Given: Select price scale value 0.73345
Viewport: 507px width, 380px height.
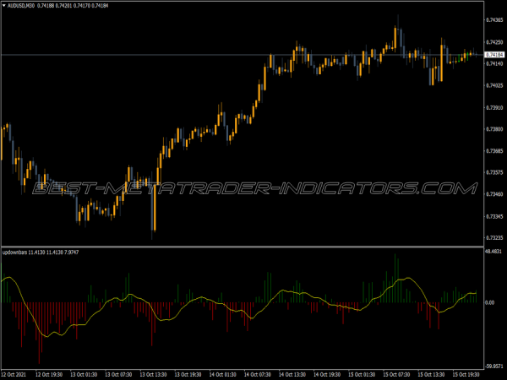Looking at the screenshot, I should pos(494,216).
